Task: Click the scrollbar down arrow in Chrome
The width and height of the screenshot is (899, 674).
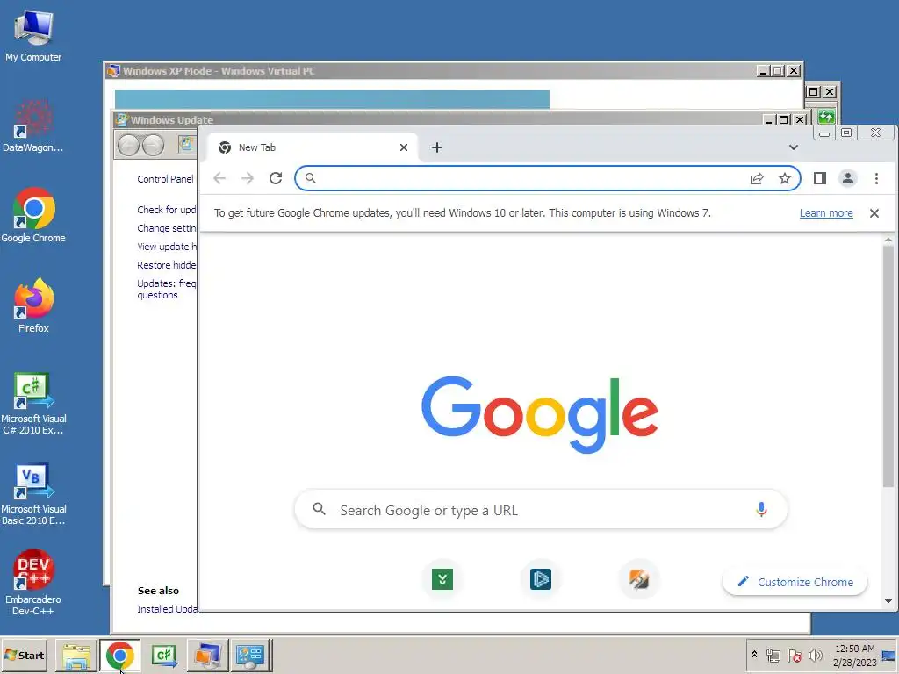Action: click(888, 601)
